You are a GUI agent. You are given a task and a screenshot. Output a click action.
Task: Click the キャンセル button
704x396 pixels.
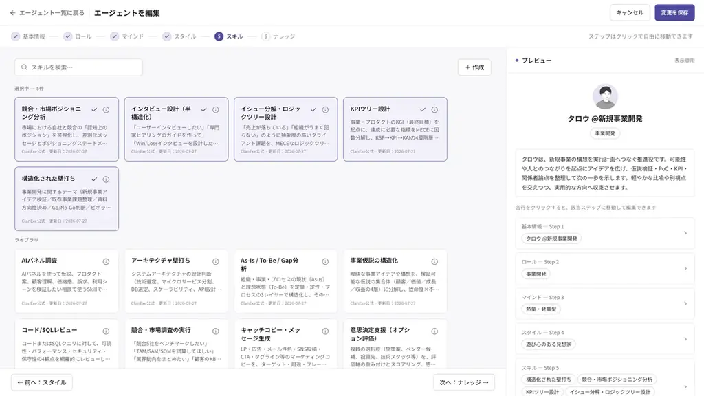pos(630,12)
